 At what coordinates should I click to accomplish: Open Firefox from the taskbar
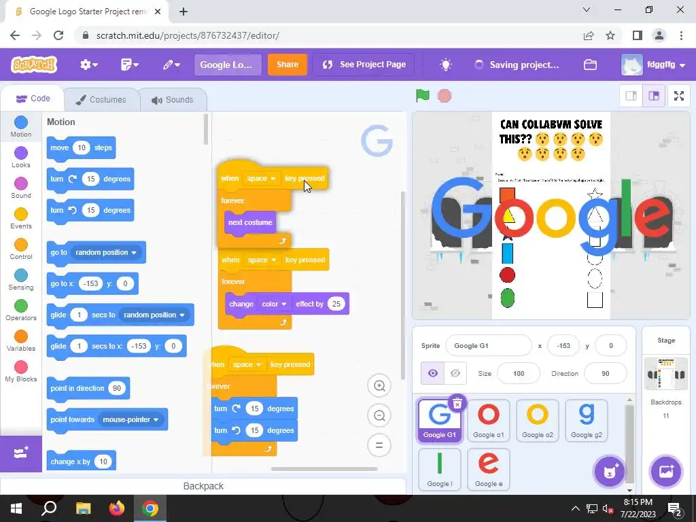tap(117, 508)
